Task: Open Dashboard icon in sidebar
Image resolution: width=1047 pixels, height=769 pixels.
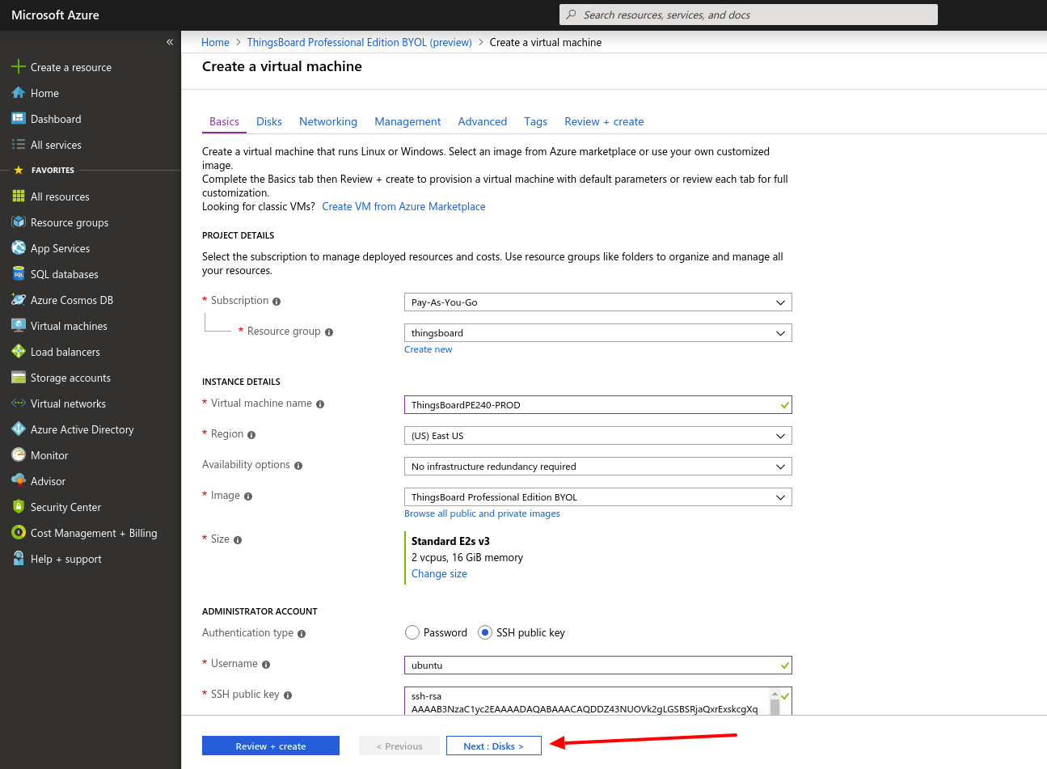Action: 18,119
